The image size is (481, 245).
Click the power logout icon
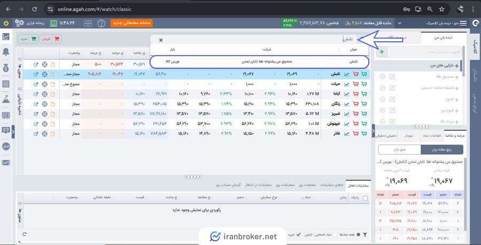click(x=6, y=23)
